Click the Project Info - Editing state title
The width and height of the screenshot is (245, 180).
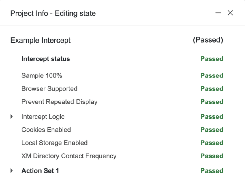tap(53, 13)
